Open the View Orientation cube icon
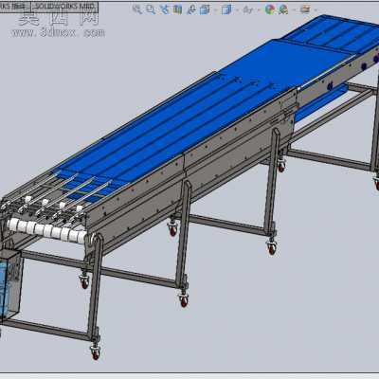Screen dimensions: 379x379 tap(205, 9)
